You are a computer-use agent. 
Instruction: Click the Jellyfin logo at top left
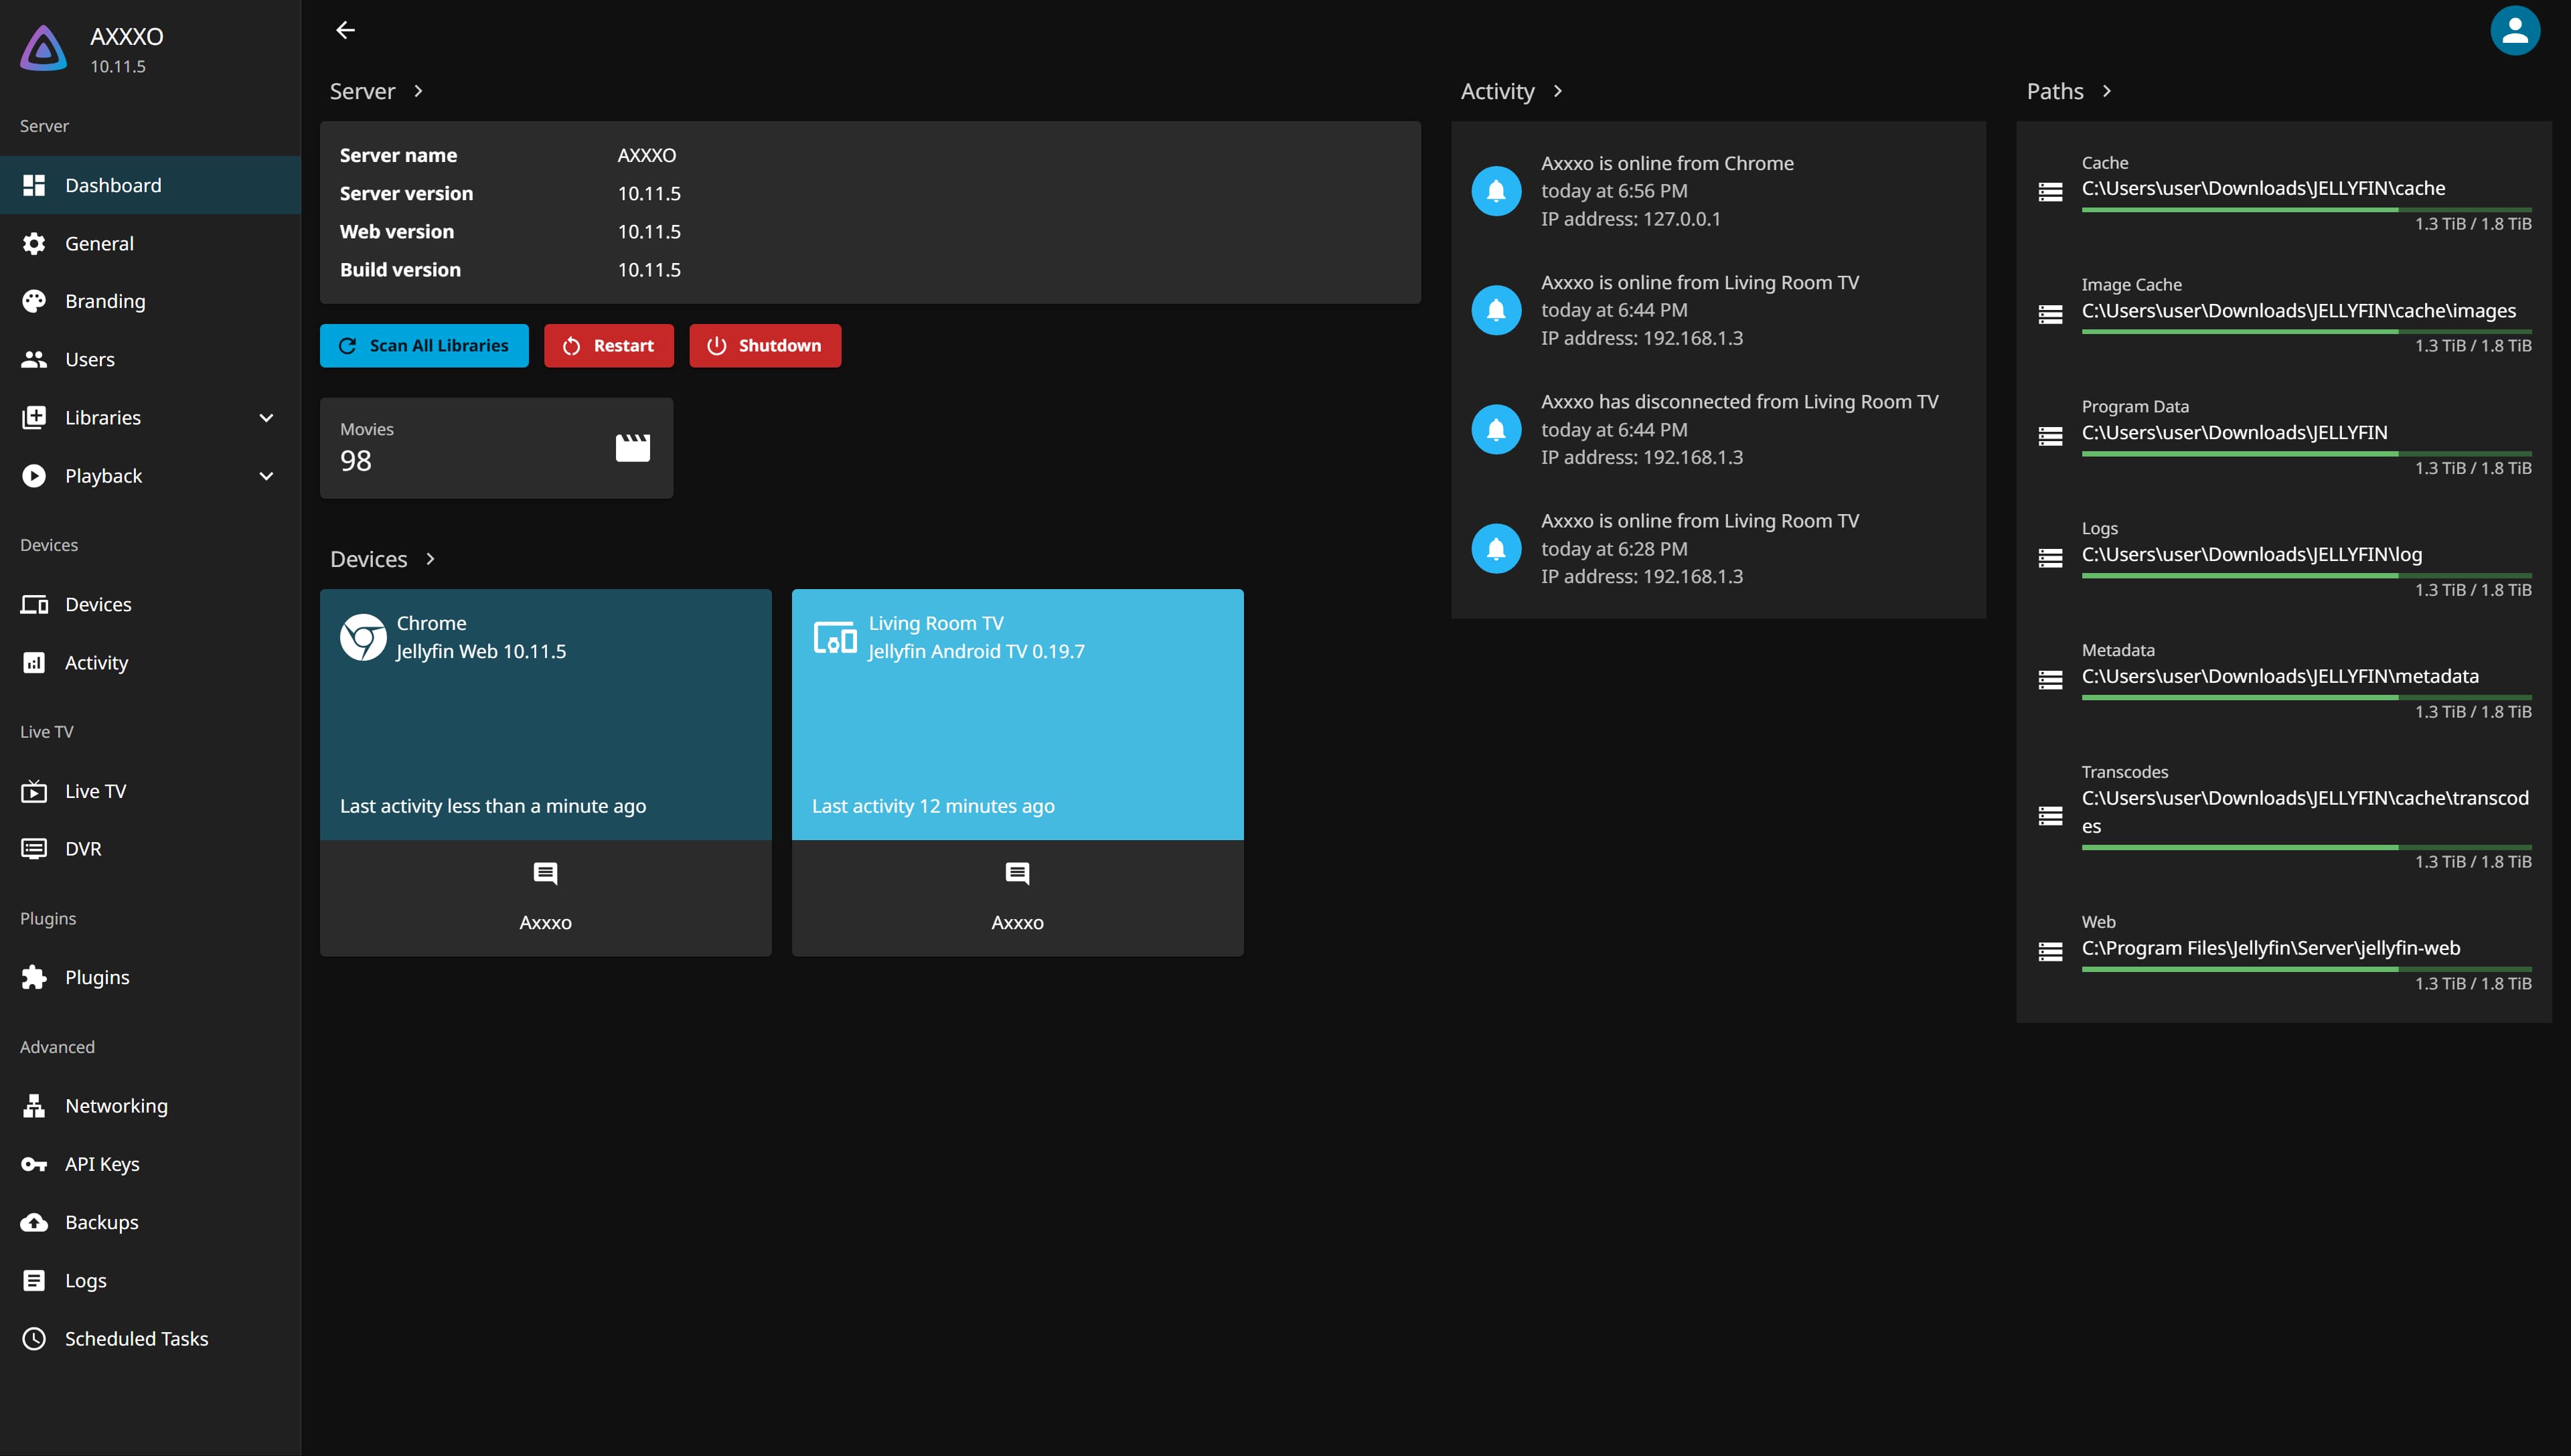tap(43, 47)
